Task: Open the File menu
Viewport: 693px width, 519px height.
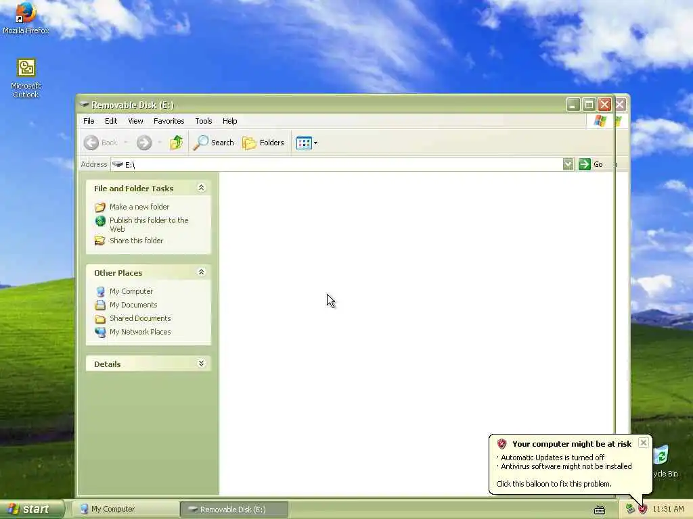Action: point(89,121)
